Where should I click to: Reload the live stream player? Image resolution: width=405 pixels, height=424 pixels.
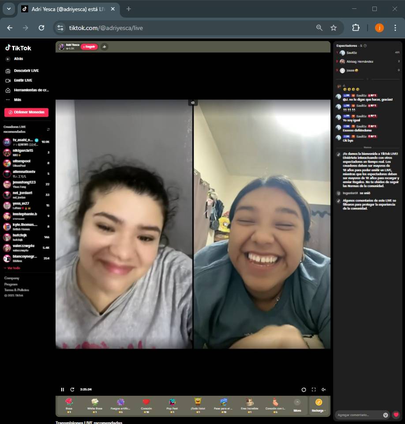72,390
